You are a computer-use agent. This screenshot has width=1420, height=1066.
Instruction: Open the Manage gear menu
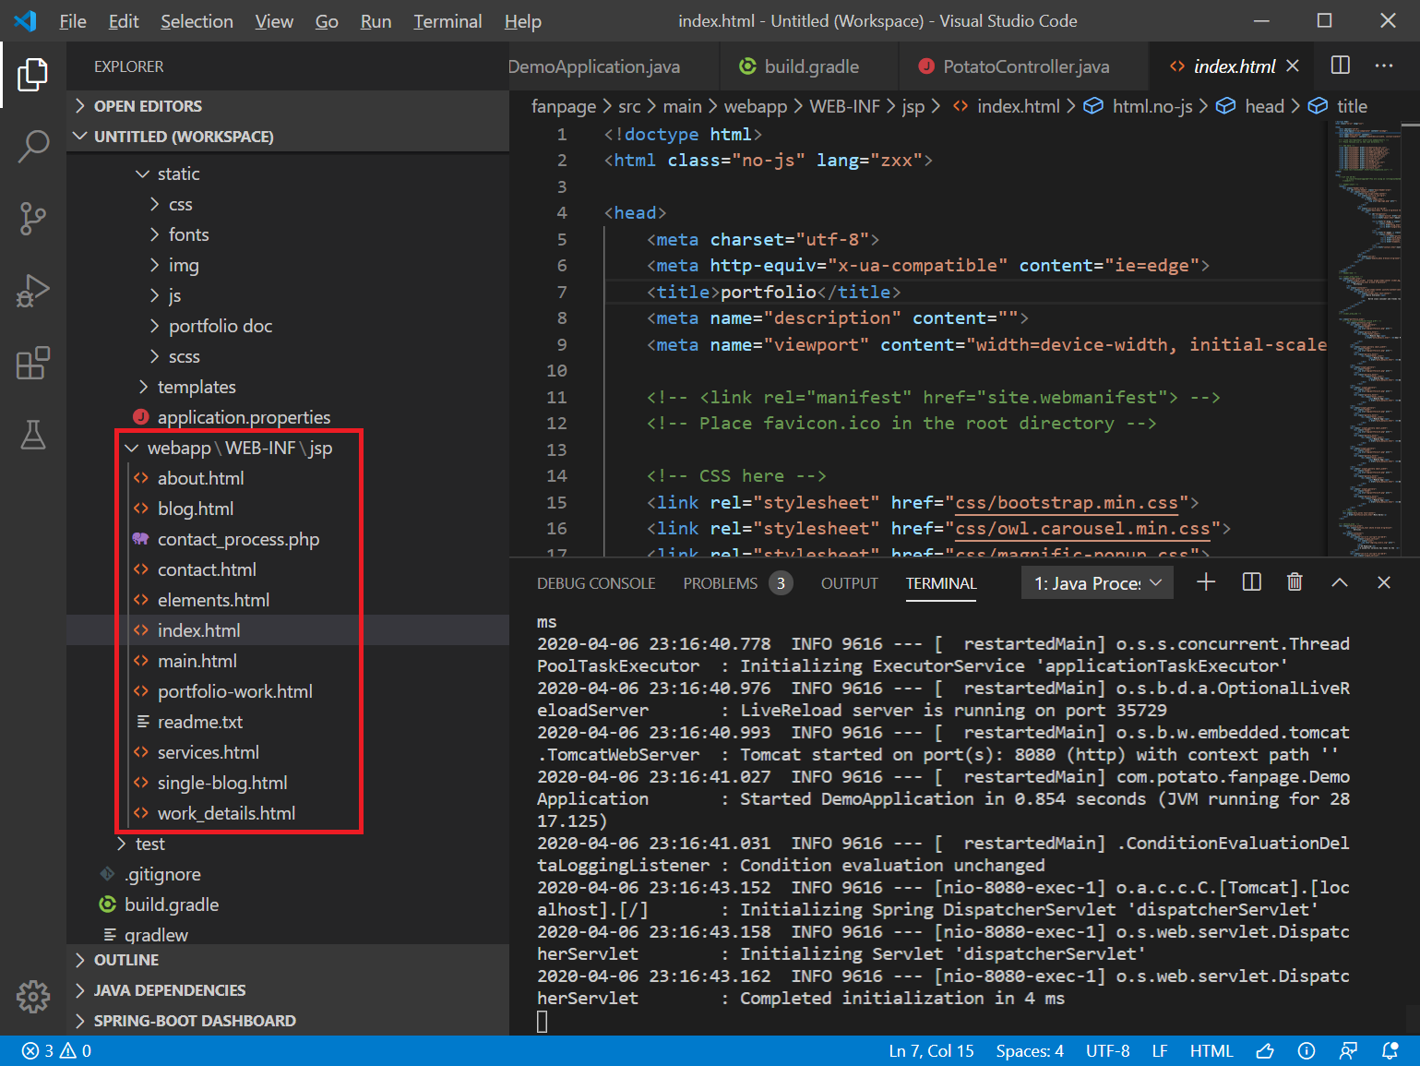coord(32,996)
